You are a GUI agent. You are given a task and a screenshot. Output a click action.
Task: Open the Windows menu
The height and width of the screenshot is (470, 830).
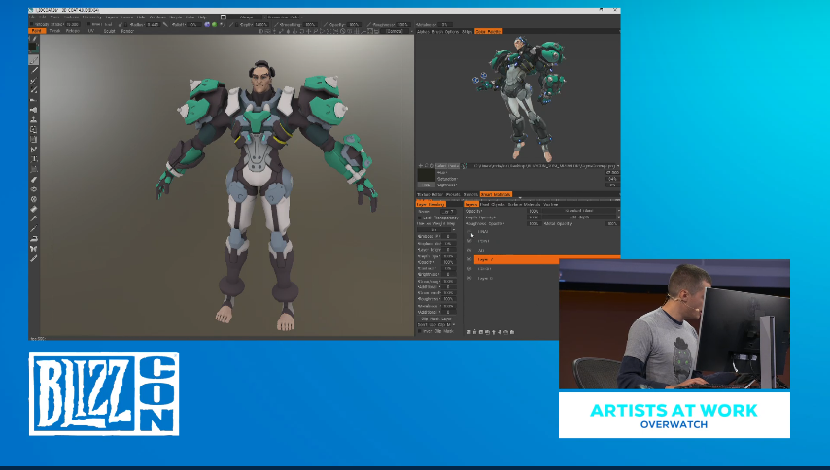click(x=157, y=17)
